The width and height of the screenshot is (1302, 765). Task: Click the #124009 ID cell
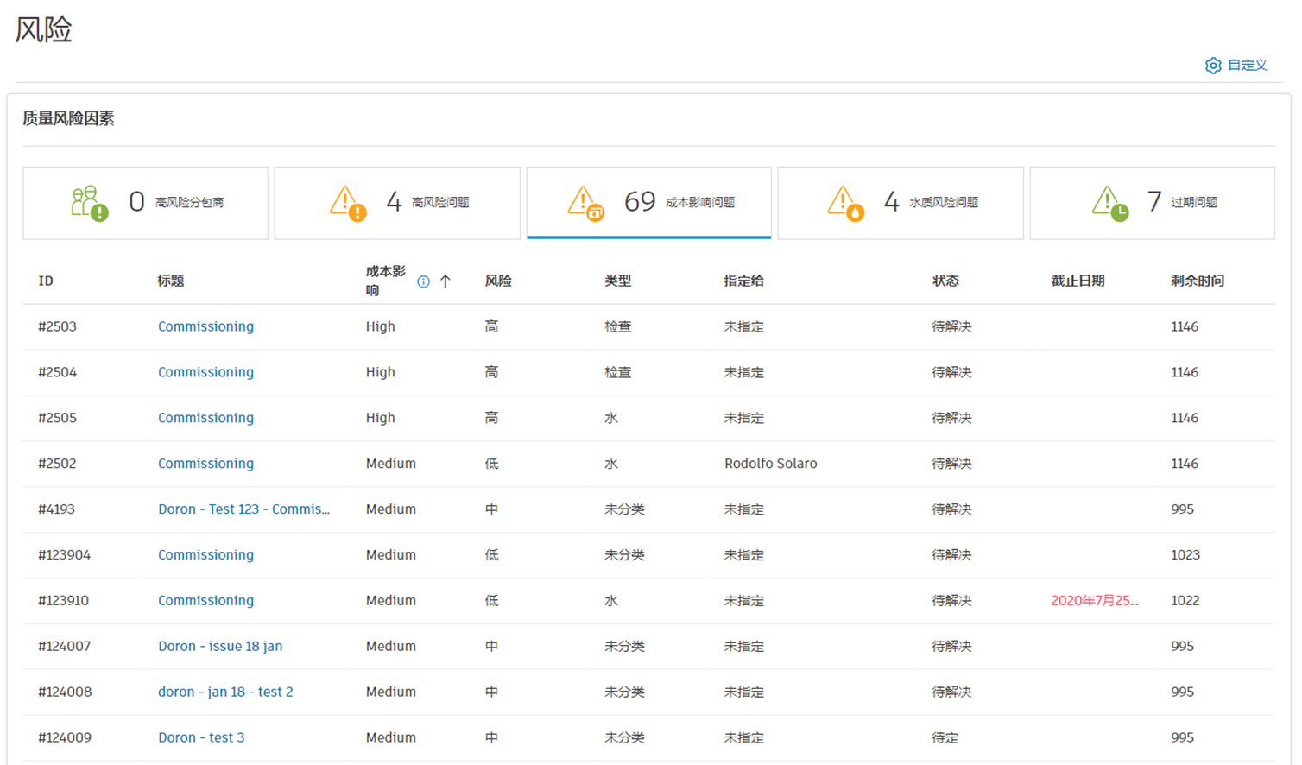(x=65, y=738)
